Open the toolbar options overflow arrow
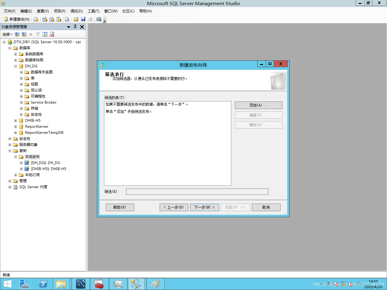Viewport: 387px width, 290px height. [x=105, y=21]
